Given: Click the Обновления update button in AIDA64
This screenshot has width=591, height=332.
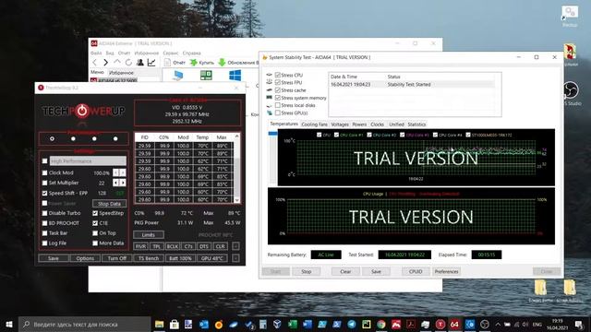Looking at the screenshot, I should pyautogui.click(x=238, y=63).
